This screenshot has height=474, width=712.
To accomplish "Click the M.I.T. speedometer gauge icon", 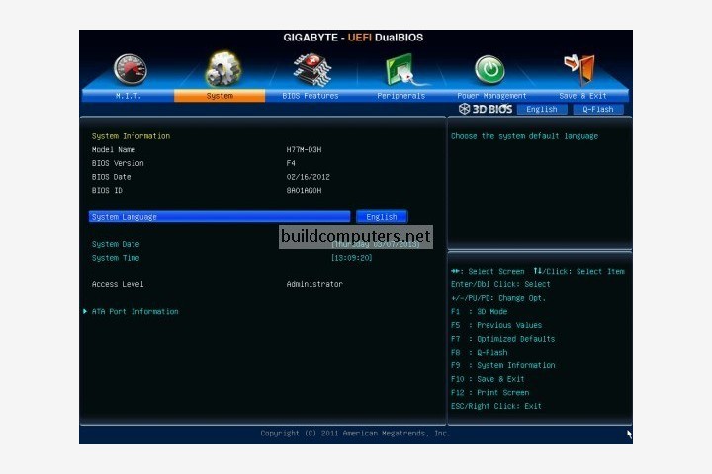I will point(131,69).
